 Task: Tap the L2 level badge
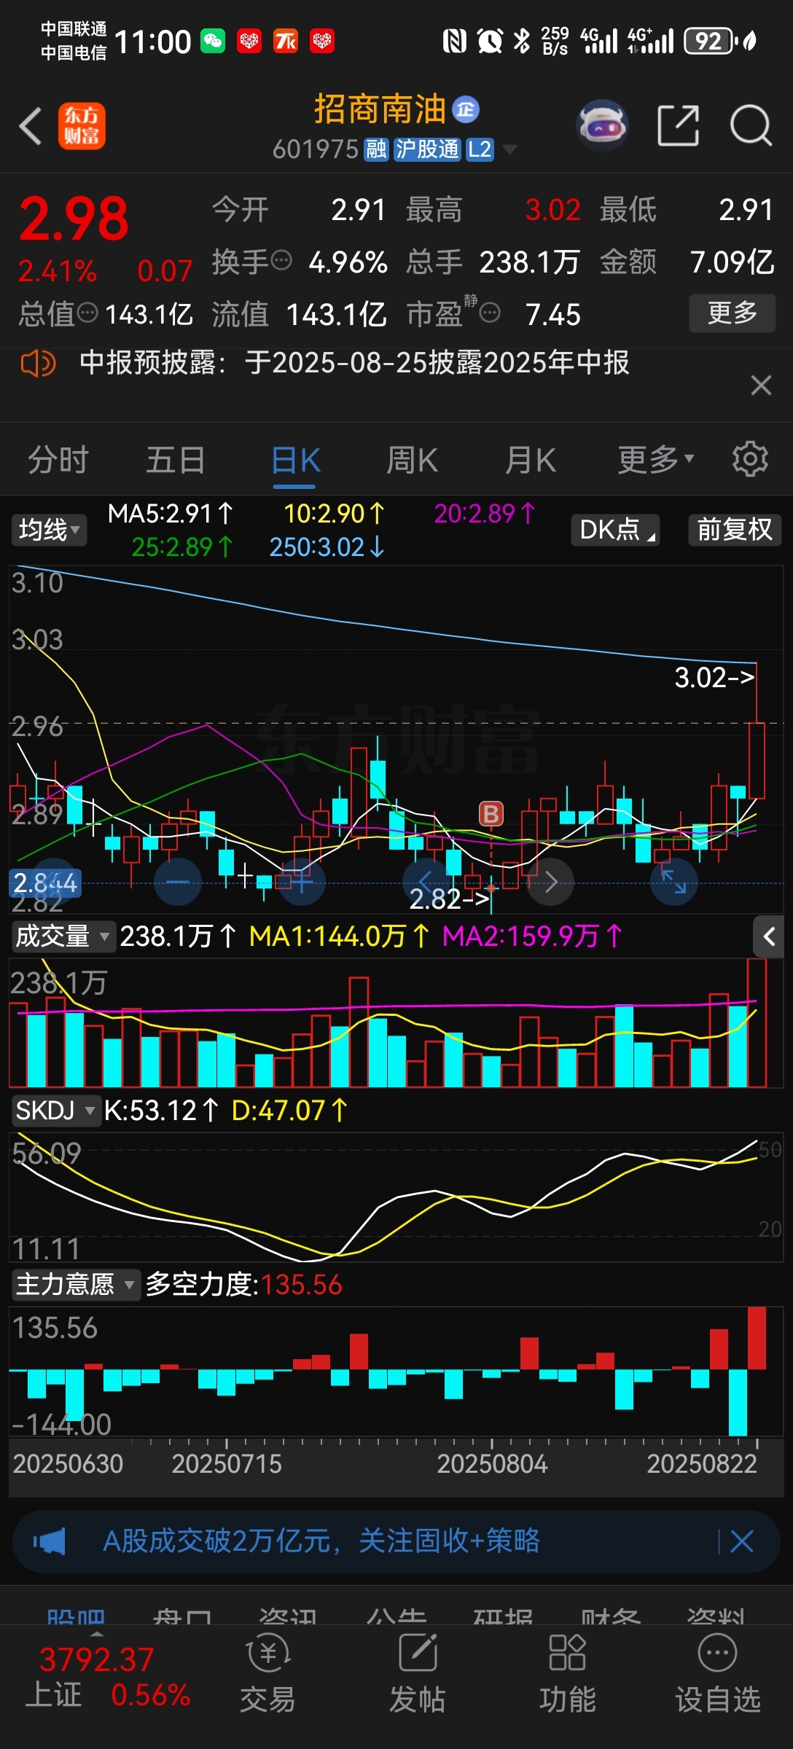pyautogui.click(x=480, y=149)
